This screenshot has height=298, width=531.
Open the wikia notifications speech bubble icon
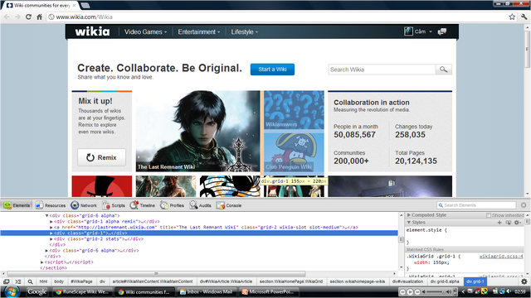pyautogui.click(x=442, y=31)
